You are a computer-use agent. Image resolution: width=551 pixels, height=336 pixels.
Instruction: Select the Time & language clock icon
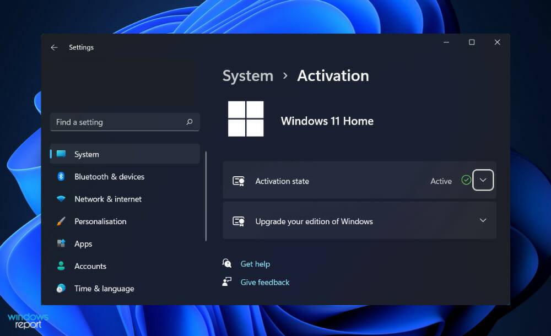pos(62,289)
